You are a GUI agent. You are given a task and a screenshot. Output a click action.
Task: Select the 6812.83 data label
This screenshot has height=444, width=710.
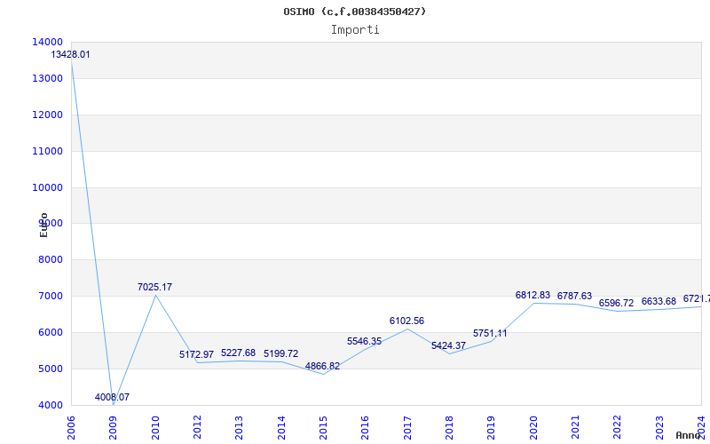click(x=532, y=295)
